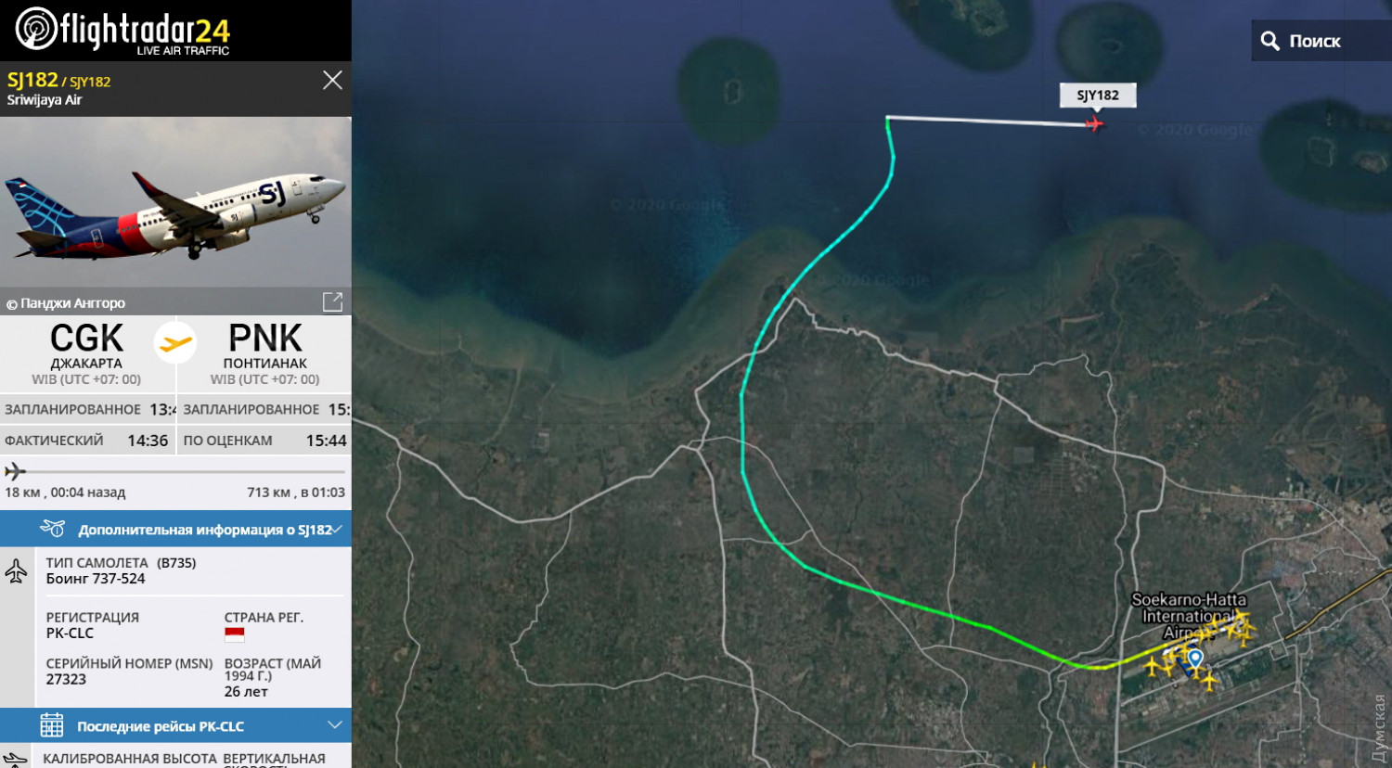This screenshot has height=768, width=1392.
Task: Click the dropdown chevron next to PK-CLC flights
Action: [x=335, y=724]
